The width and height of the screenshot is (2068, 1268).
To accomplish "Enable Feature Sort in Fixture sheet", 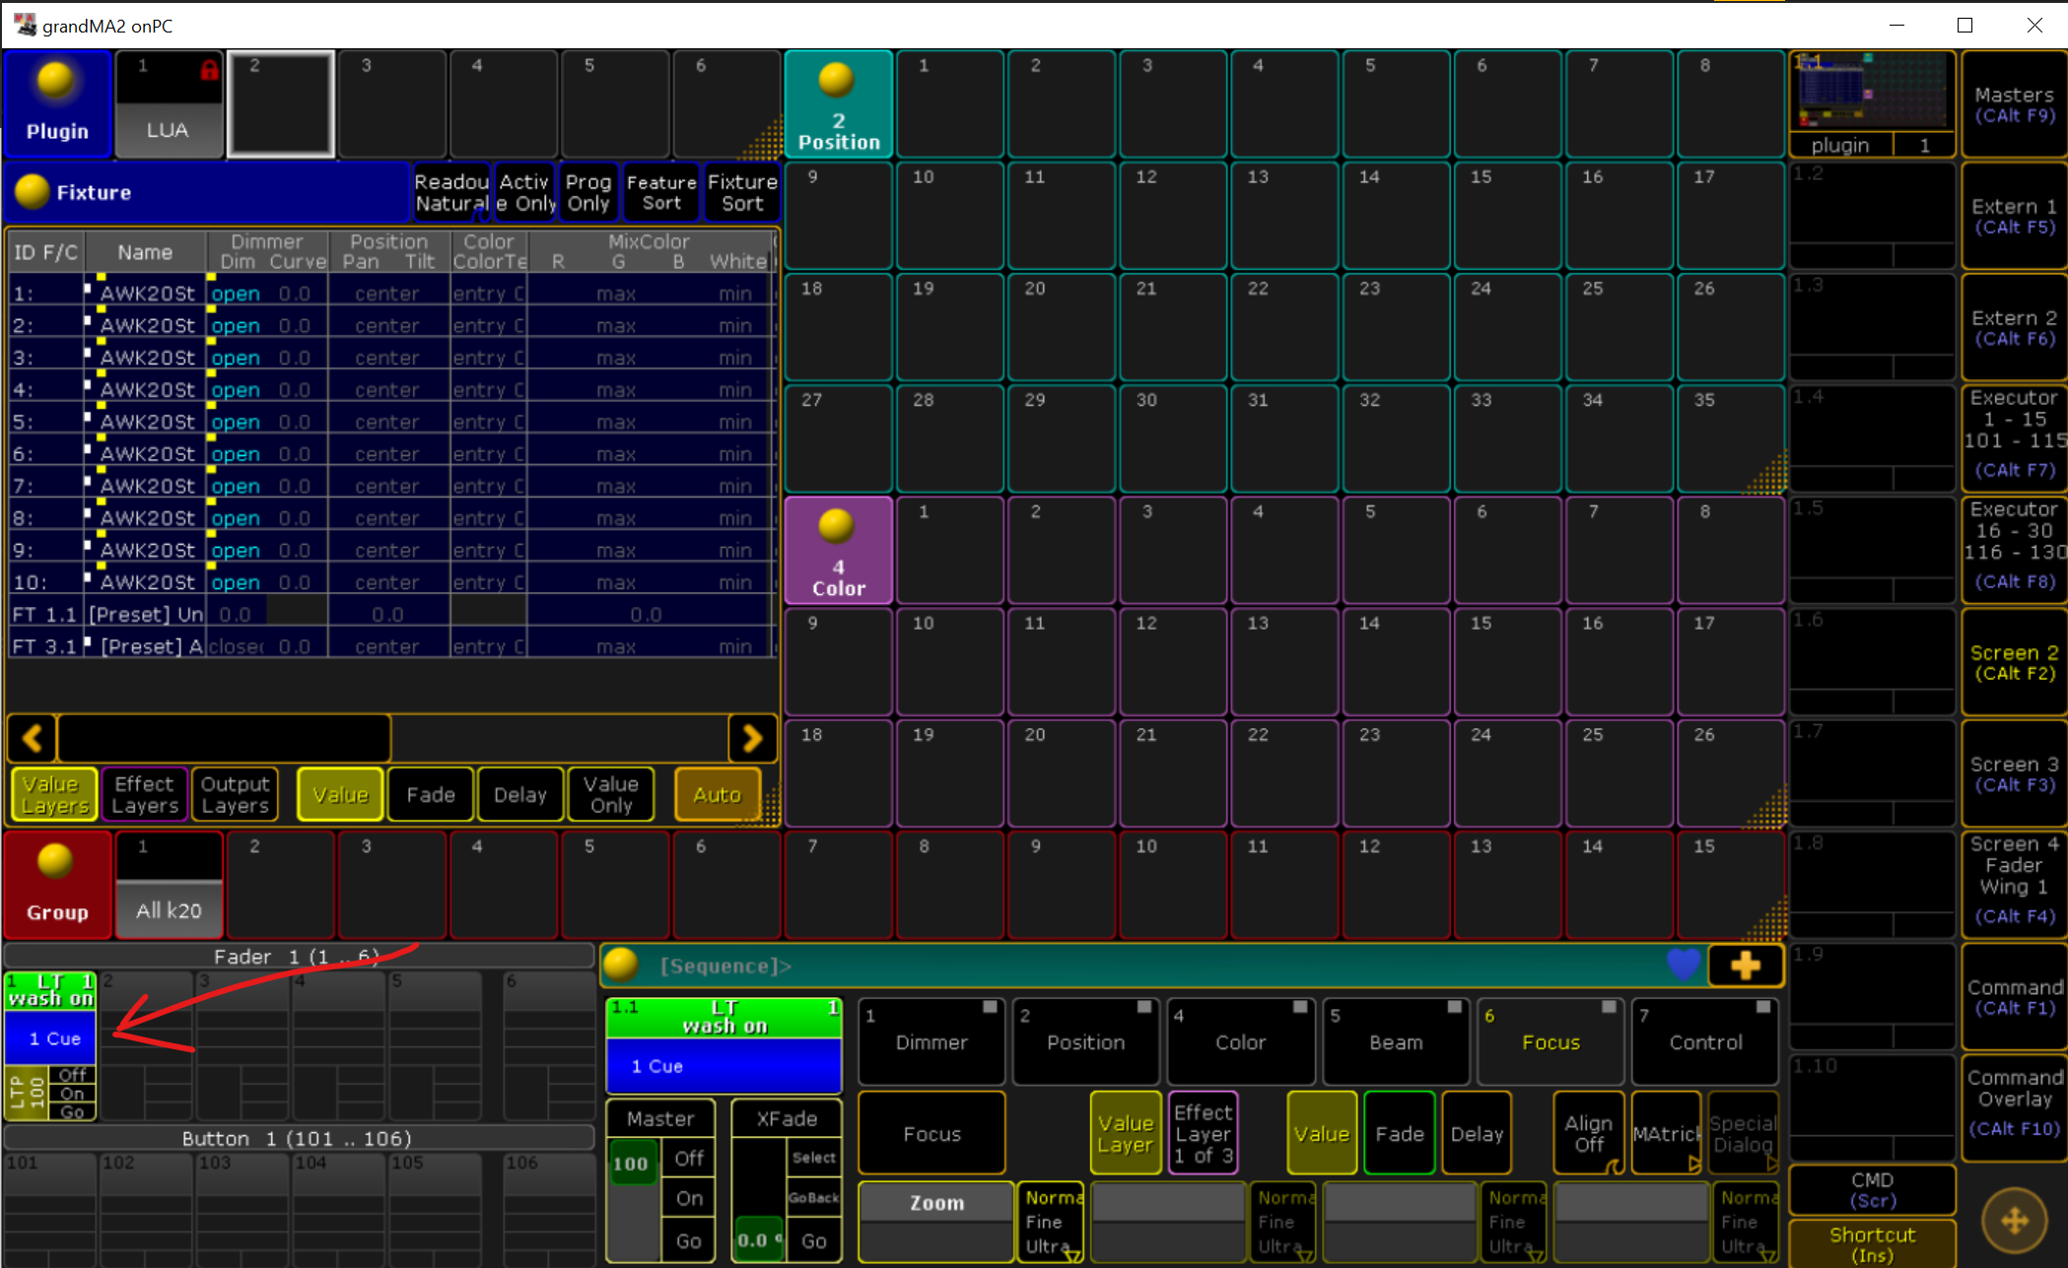I will coord(661,193).
